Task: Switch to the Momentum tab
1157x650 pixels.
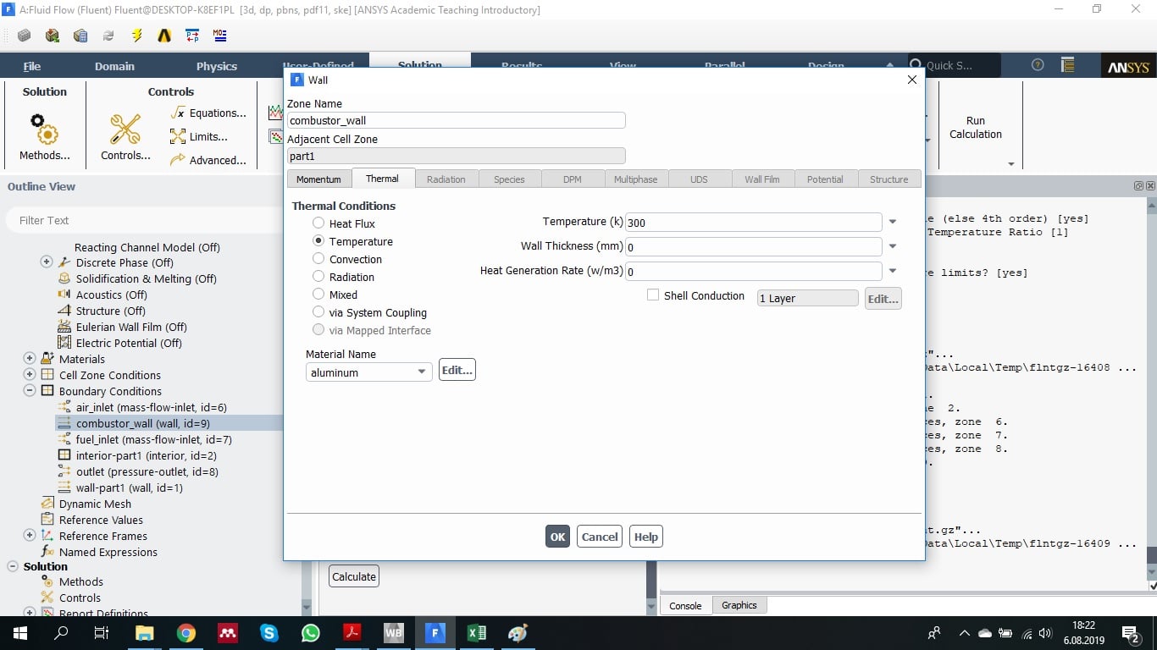Action: [318, 179]
